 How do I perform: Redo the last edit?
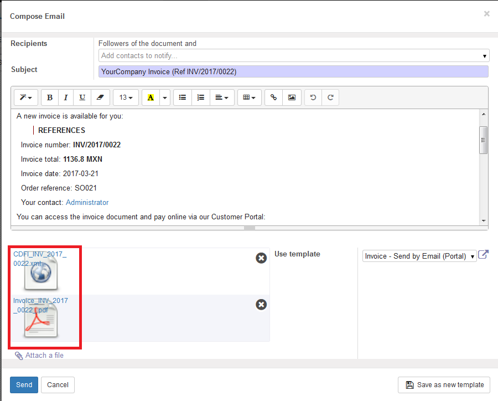pos(330,97)
